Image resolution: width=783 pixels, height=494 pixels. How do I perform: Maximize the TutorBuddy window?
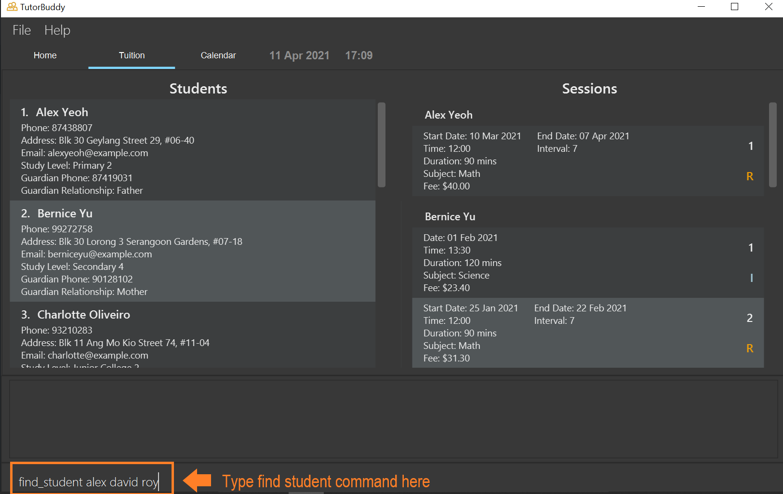[735, 7]
